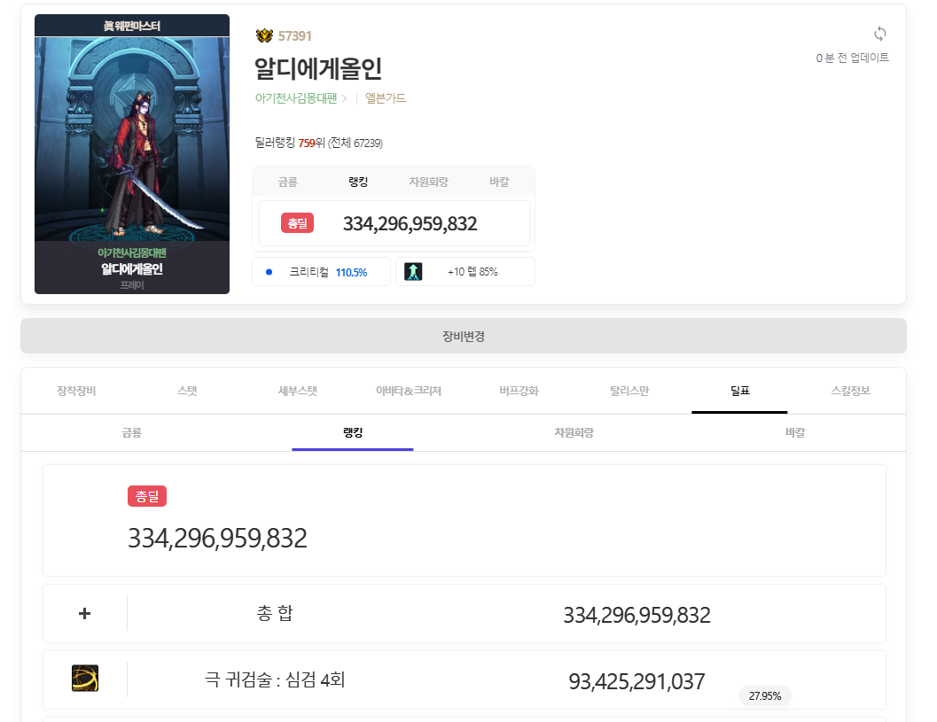Click the 27.95% damage share badge
The height and width of the screenshot is (722, 937).
765,696
